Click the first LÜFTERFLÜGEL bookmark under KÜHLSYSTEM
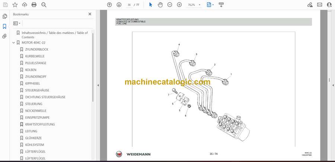Image resolution: width=335 pixels, height=162 pixels. click(35, 152)
